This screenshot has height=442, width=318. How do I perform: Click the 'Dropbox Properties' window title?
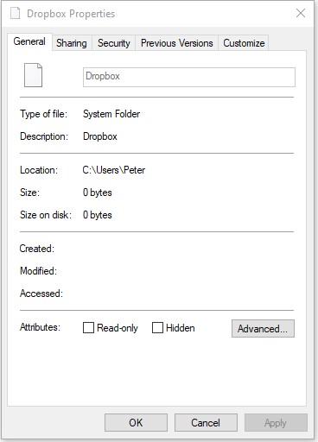[x=71, y=14]
